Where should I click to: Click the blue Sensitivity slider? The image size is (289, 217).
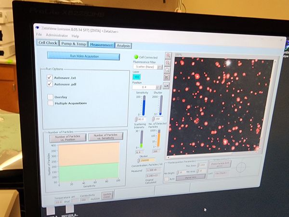(x=144, y=105)
